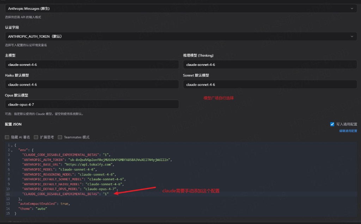
Task: Expand the ANTHROPIC_AUTH_TOKEN auth field dropdown
Action: pos(181,36)
